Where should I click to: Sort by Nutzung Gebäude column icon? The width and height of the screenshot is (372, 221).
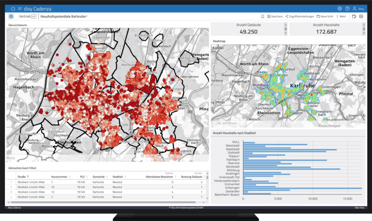click(x=204, y=176)
